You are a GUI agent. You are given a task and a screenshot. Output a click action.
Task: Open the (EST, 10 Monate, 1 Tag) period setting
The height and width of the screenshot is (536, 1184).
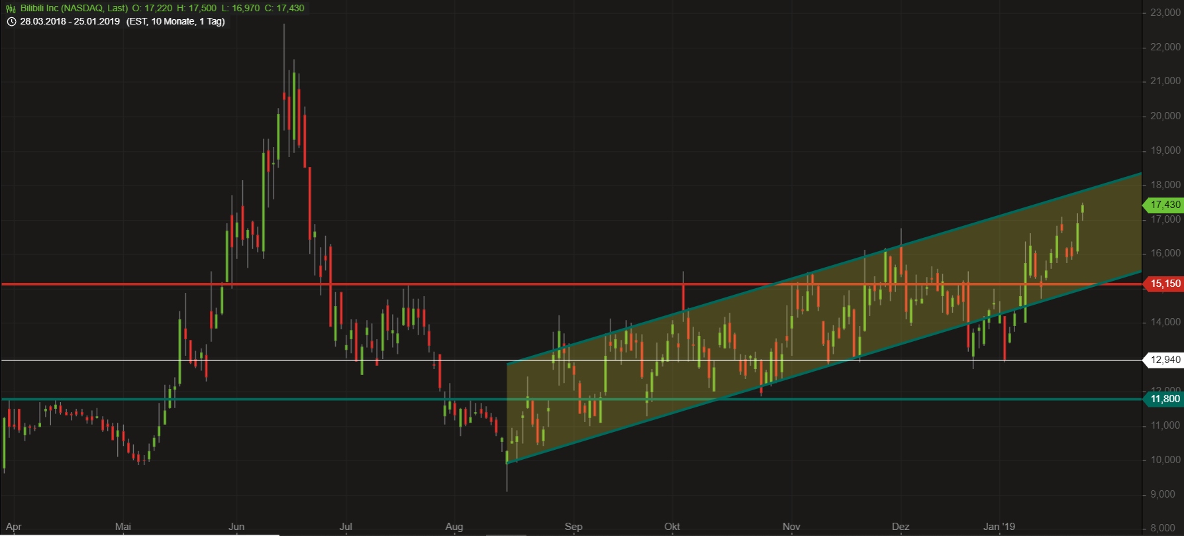coord(175,21)
